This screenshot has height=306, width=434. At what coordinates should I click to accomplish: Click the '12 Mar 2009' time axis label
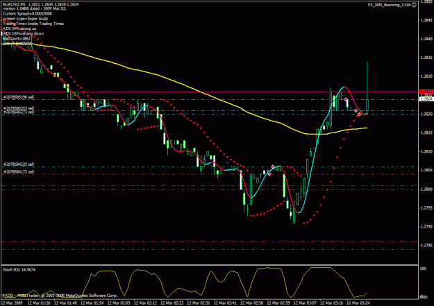12,303
